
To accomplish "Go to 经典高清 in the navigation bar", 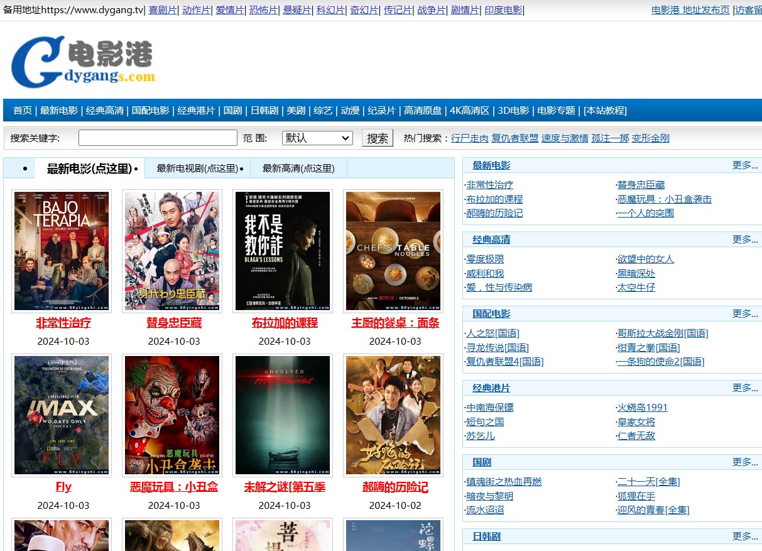I will (x=105, y=111).
